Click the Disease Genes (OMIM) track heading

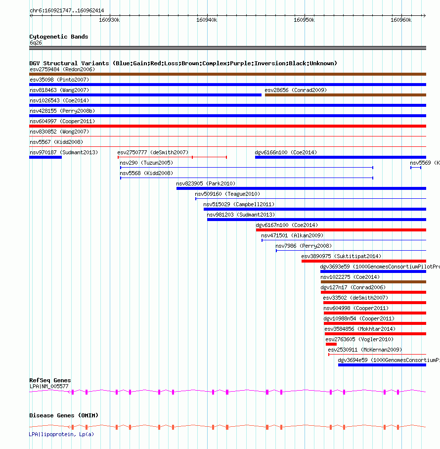(64, 415)
